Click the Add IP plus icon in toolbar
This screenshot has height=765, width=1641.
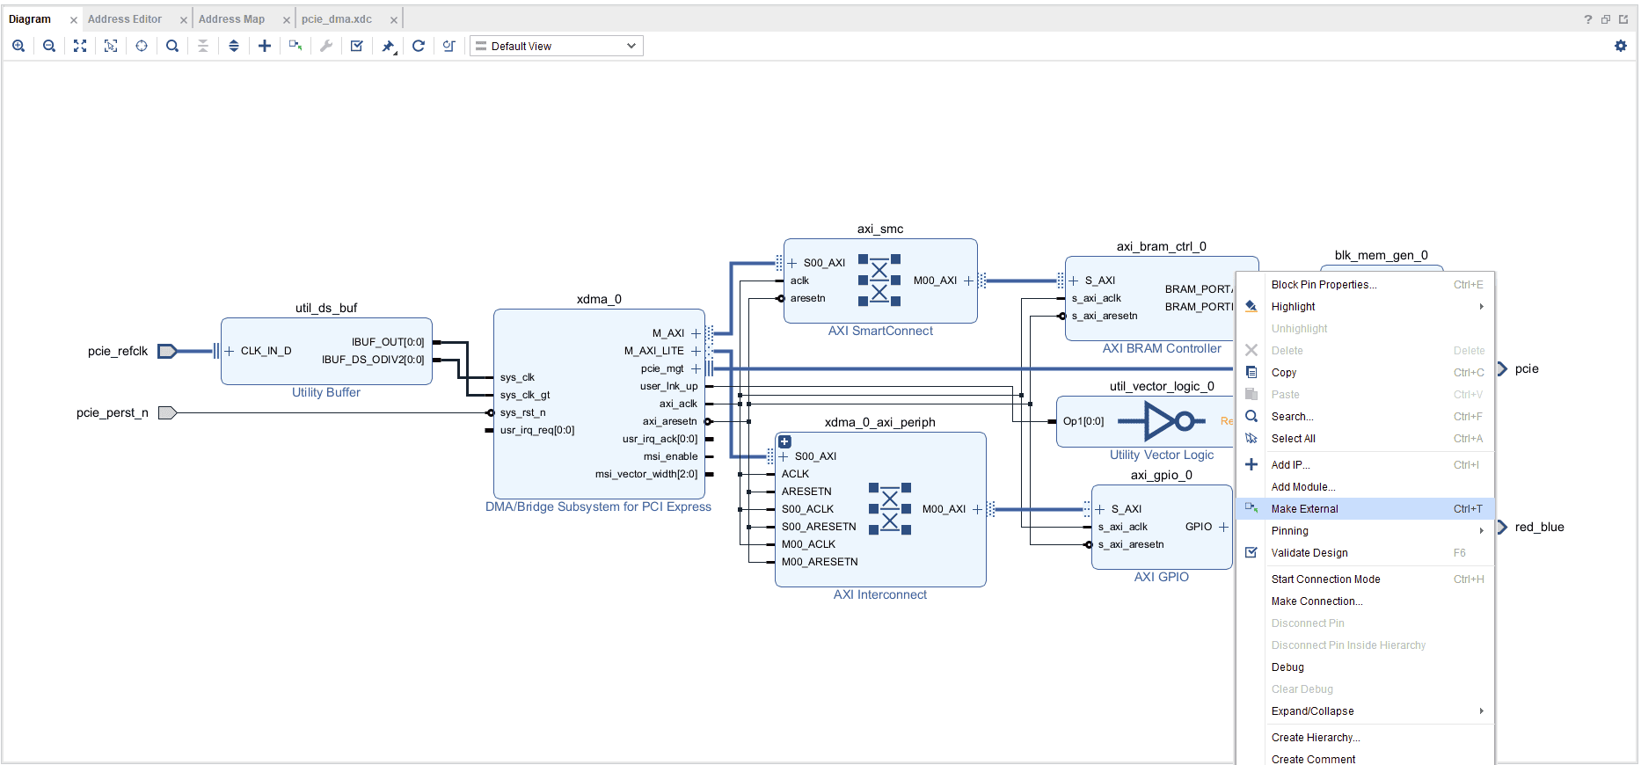click(x=265, y=46)
